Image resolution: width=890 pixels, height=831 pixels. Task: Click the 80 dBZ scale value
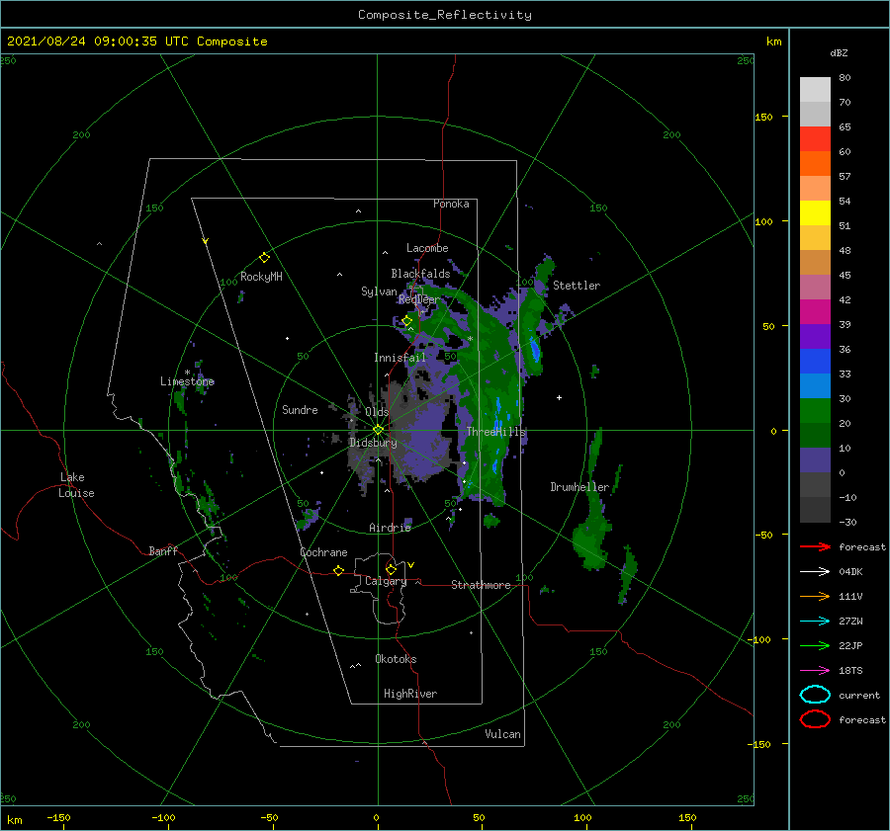coord(845,78)
